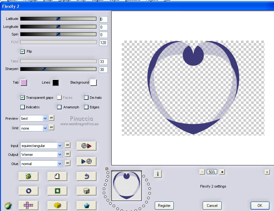Click the 50% zoom level button

(212, 172)
